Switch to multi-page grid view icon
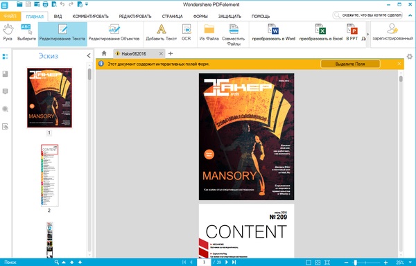The image size is (416, 266). 318,263
